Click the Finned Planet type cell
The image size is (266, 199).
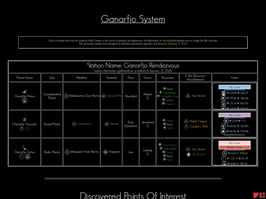point(52,124)
